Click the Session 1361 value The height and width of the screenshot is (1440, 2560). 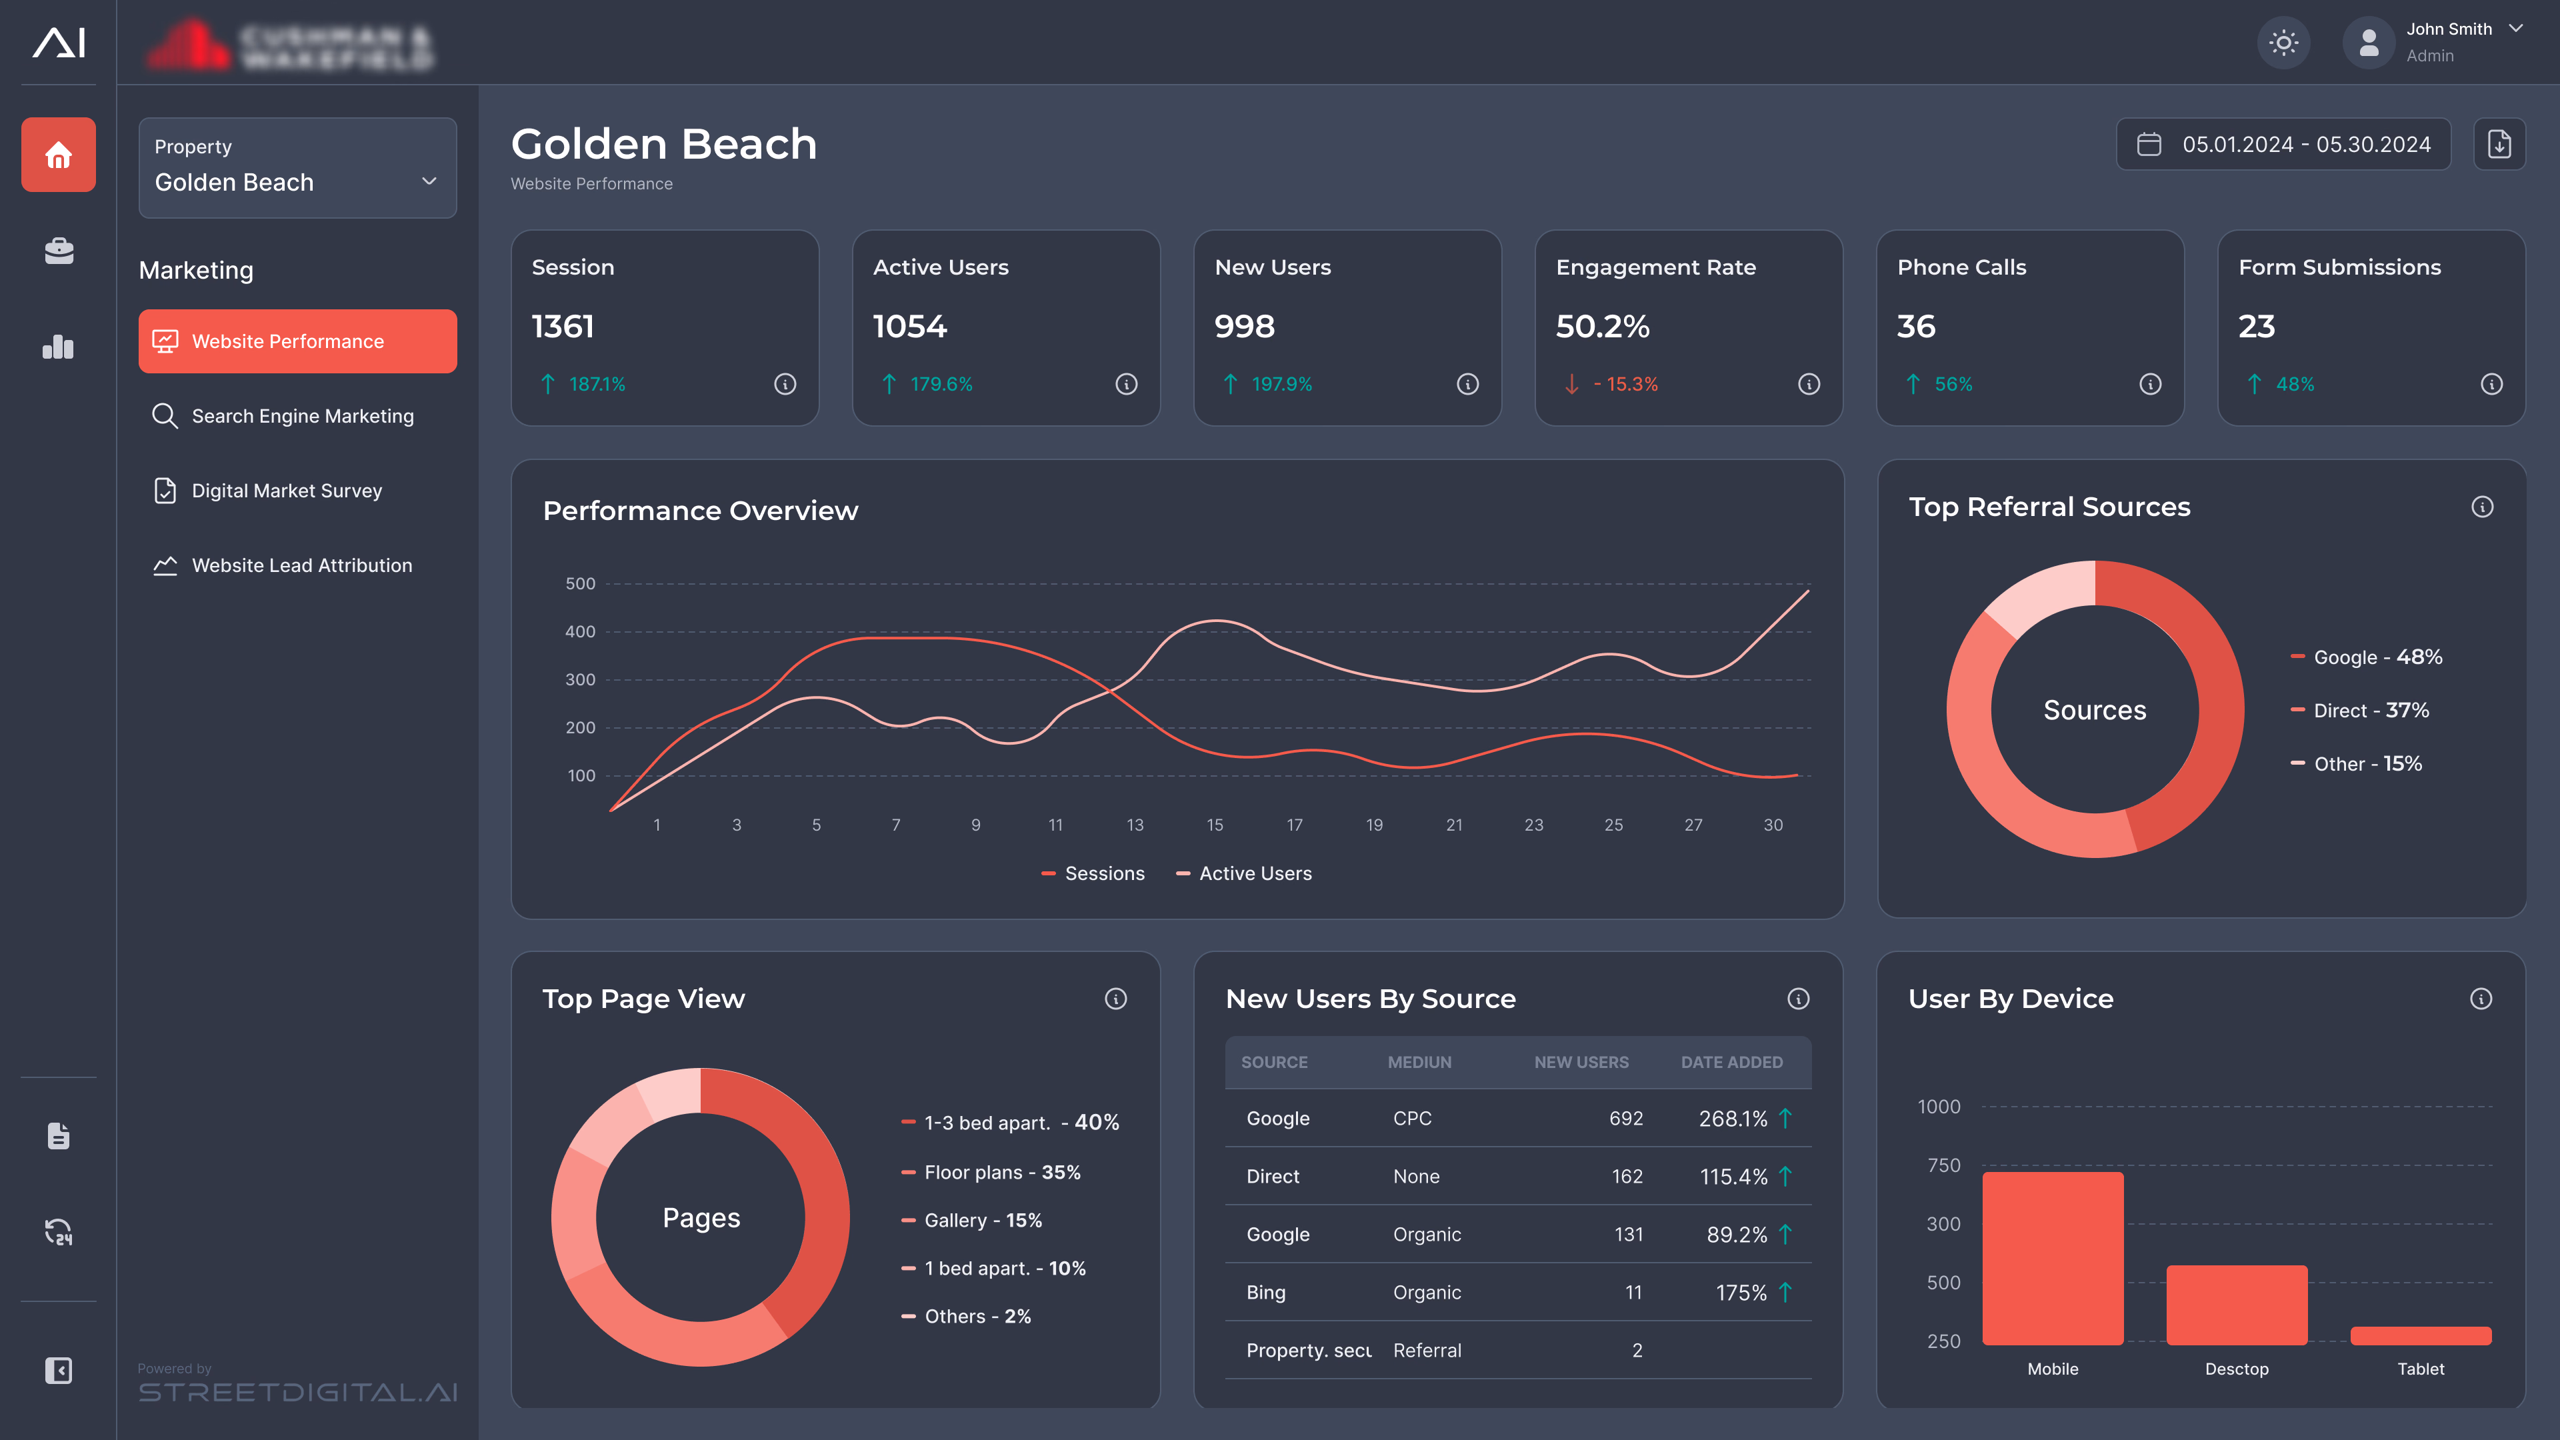click(563, 326)
